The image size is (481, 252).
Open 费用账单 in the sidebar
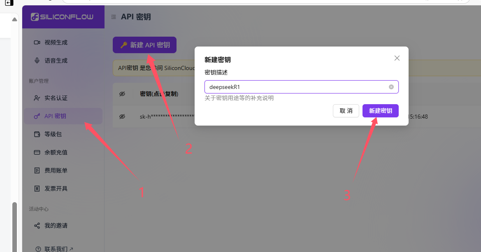point(63,170)
